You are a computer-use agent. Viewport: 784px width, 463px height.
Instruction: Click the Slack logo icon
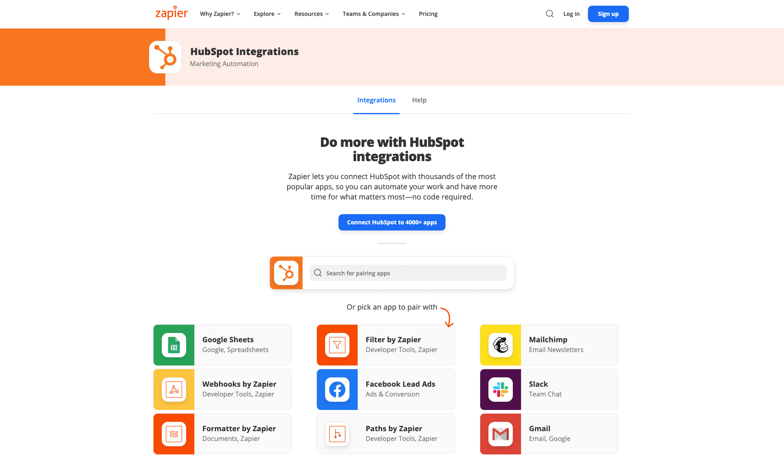pos(501,389)
